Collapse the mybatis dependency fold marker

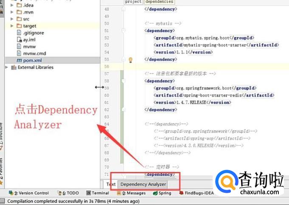pos(123,31)
